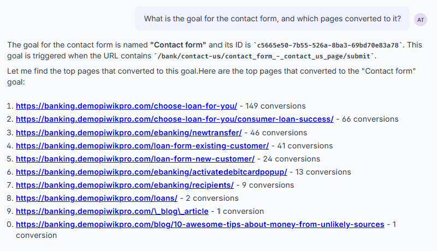Click the bold "Contact form" goal name
Image resolution: width=437 pixels, height=251 pixels.
178,45
